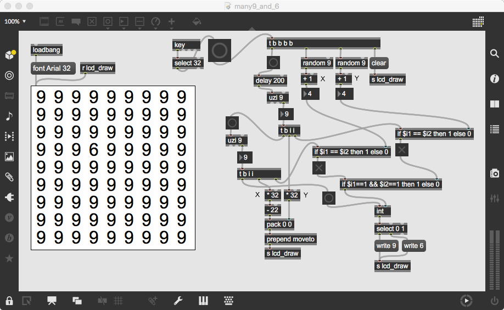Add a message box from toolbar
The image size is (504, 310).
click(x=60, y=21)
